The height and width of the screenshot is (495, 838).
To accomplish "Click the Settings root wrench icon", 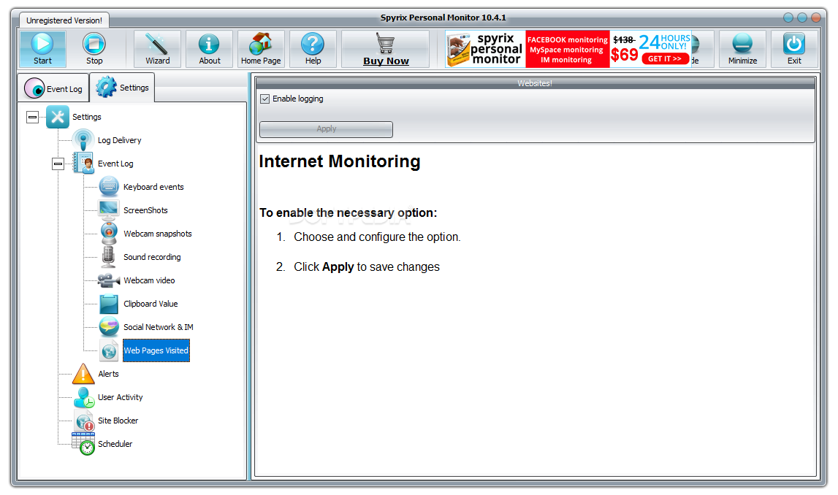I will pyautogui.click(x=58, y=117).
